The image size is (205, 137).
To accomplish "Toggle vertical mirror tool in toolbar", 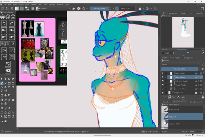I will (148, 9).
